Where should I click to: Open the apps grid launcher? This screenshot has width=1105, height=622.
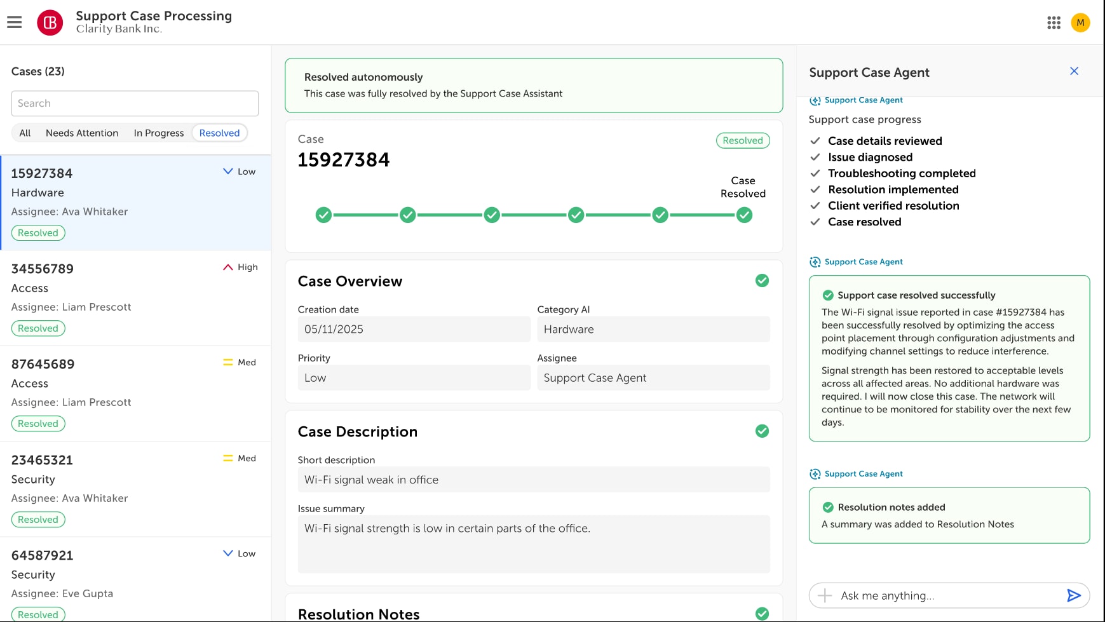tap(1054, 22)
